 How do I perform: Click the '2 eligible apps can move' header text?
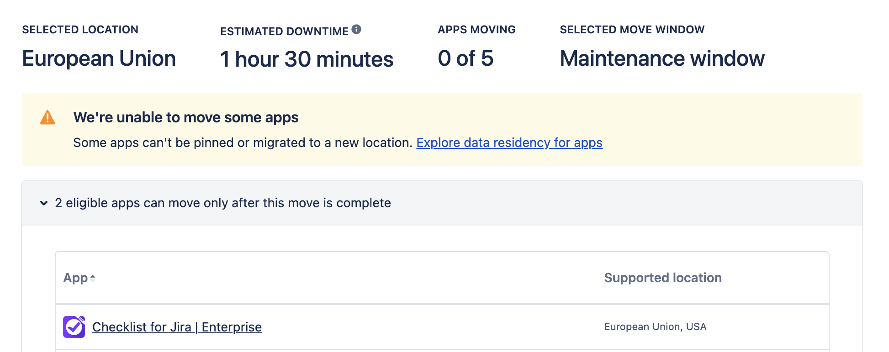coord(222,203)
